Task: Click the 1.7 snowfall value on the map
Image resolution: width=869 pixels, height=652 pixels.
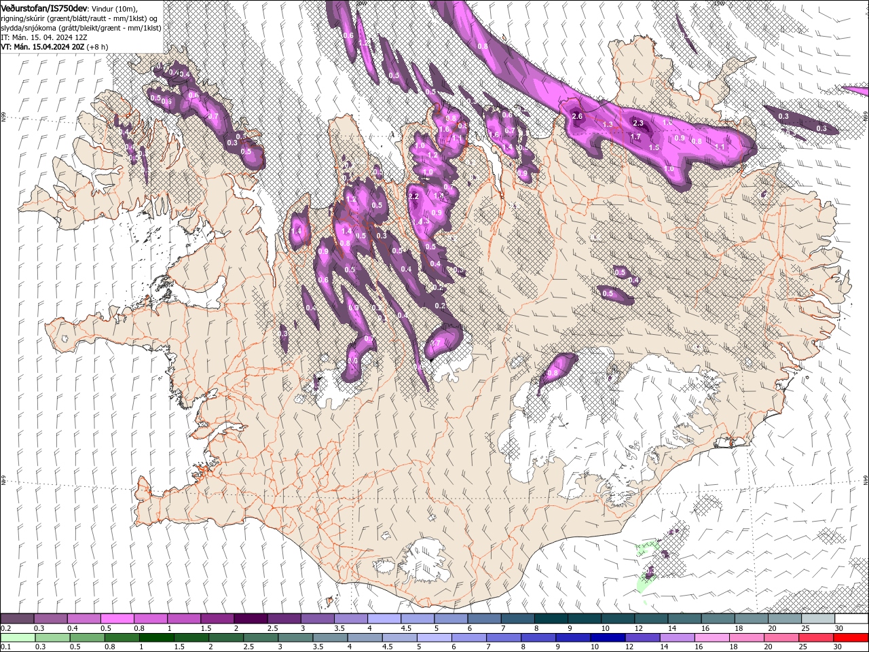Action: [635, 137]
